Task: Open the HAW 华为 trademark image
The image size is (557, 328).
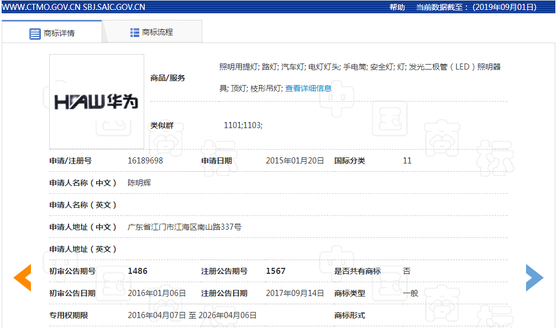Action: click(97, 102)
